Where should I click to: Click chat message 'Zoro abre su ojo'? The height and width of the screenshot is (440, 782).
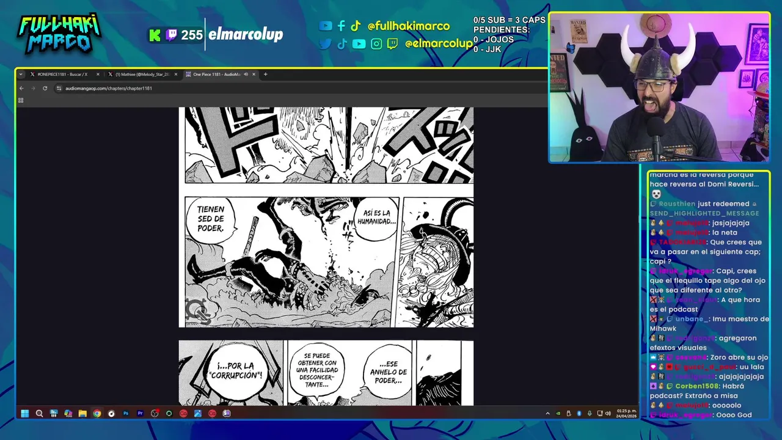pyautogui.click(x=709, y=357)
